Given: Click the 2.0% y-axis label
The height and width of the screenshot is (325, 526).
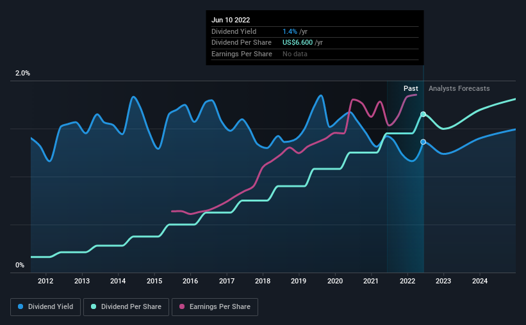Looking at the screenshot, I should tap(22, 74).
